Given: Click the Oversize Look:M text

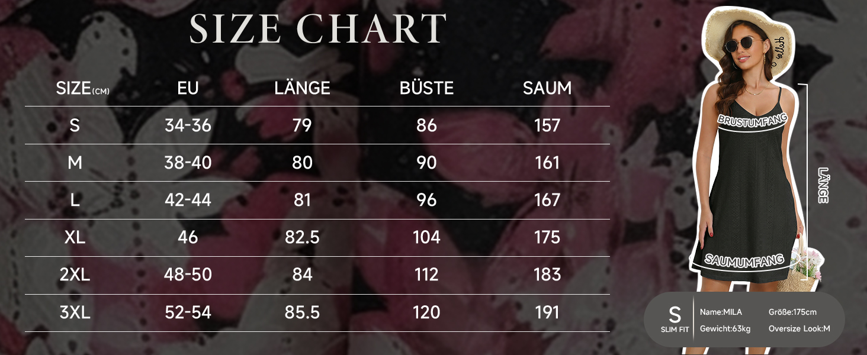Looking at the screenshot, I should click(799, 329).
